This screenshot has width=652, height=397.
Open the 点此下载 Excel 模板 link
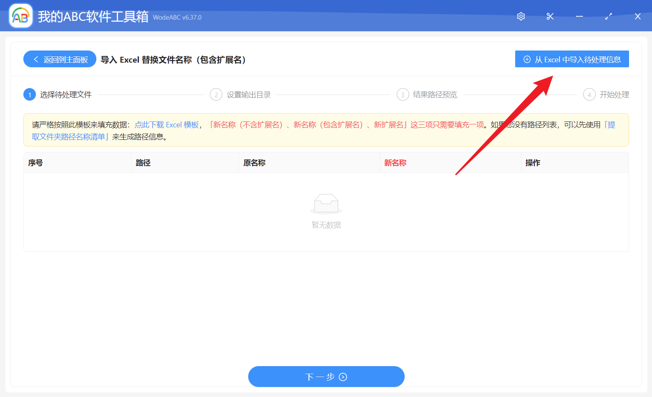click(166, 124)
